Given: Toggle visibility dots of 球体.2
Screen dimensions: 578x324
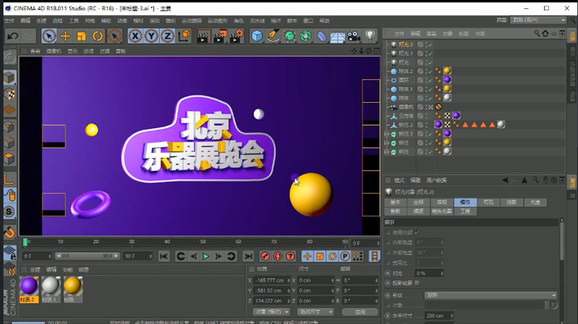Looking at the screenshot, I should pos(427,72).
